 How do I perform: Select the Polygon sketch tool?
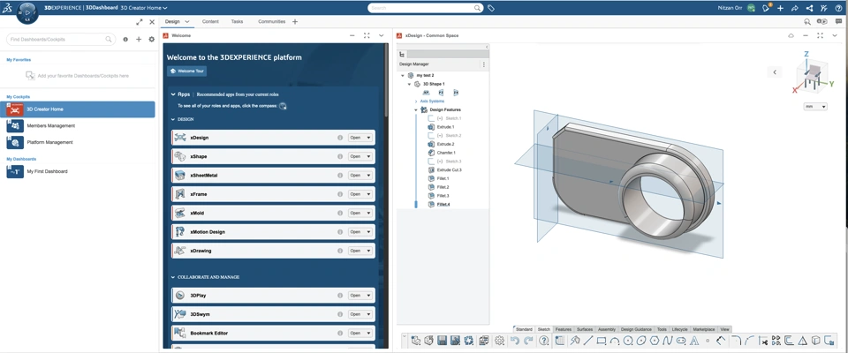coord(655,341)
